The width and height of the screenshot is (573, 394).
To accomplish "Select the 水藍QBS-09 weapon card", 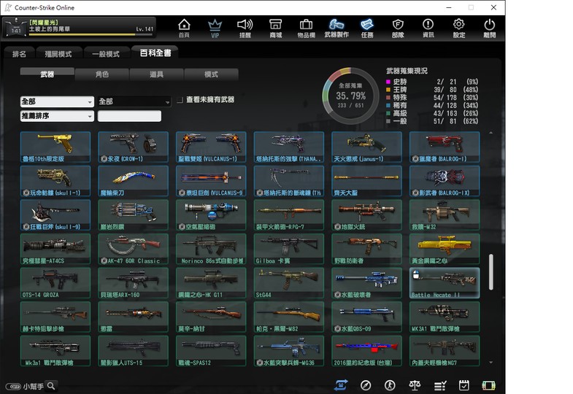I will click(366, 317).
